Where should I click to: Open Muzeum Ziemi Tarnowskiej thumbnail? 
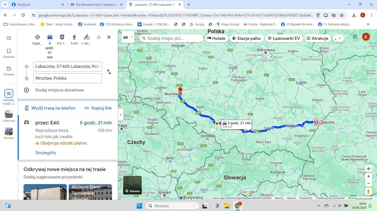pyautogui.click(x=90, y=192)
